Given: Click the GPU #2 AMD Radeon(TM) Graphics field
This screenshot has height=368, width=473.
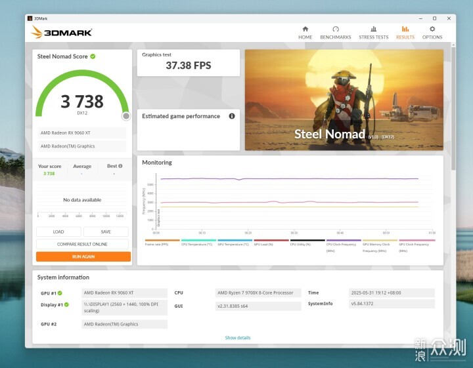Looking at the screenshot, I should (x=125, y=324).
